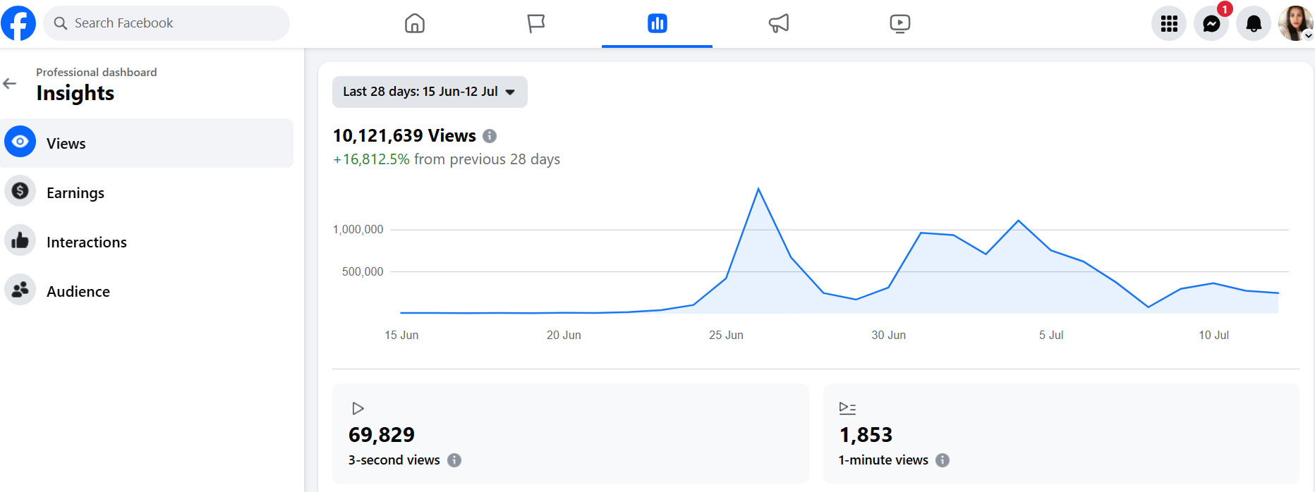
Task: Open the account profile picture menu
Action: pyautogui.click(x=1295, y=23)
